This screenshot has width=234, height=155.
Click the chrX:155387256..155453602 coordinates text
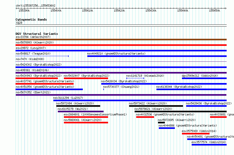click(35, 6)
